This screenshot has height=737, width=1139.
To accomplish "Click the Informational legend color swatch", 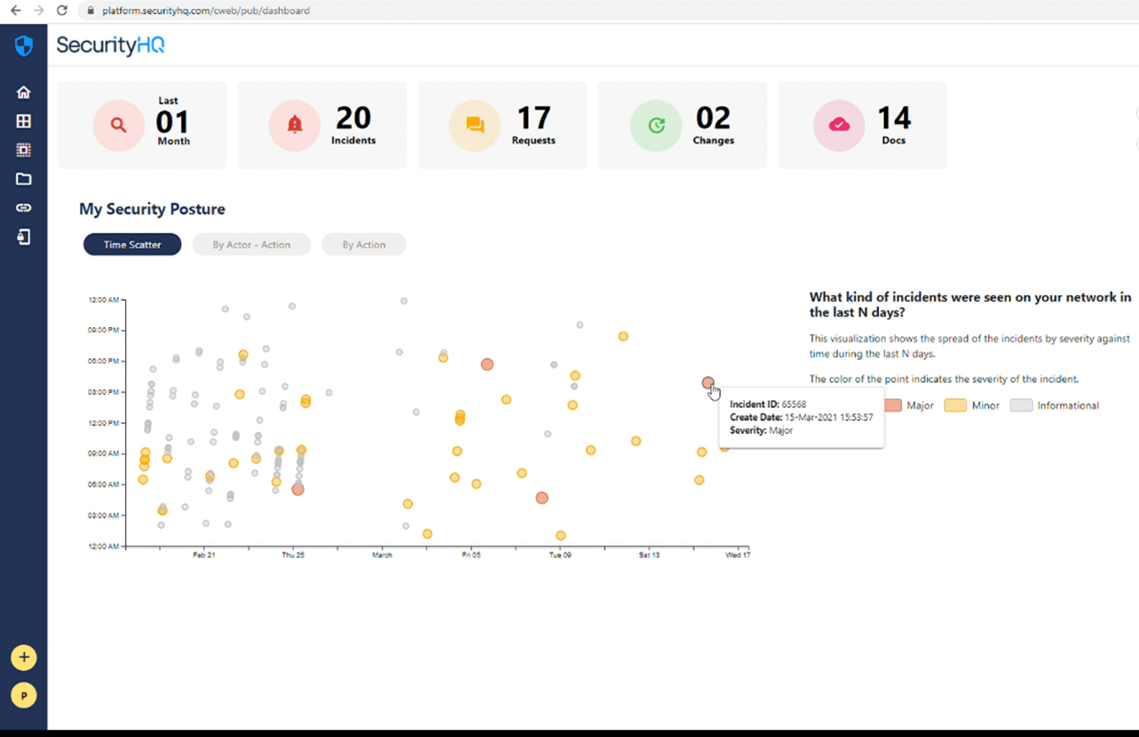I will 1021,405.
